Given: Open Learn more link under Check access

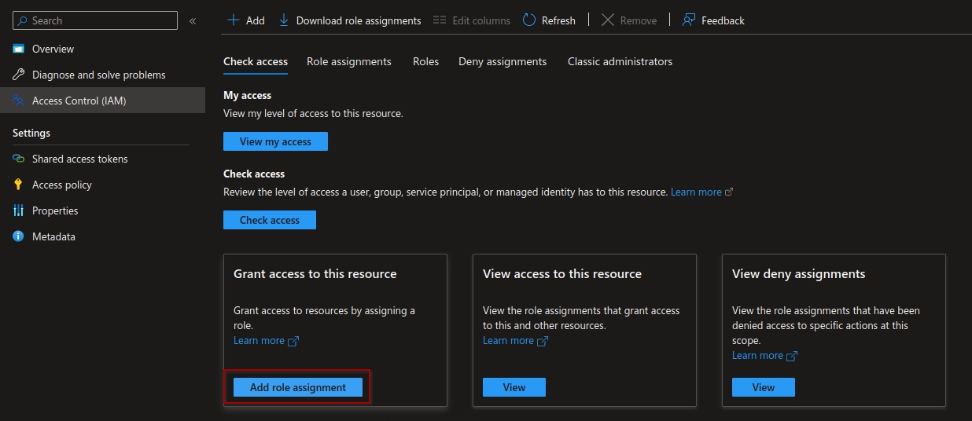Looking at the screenshot, I should 696,192.
